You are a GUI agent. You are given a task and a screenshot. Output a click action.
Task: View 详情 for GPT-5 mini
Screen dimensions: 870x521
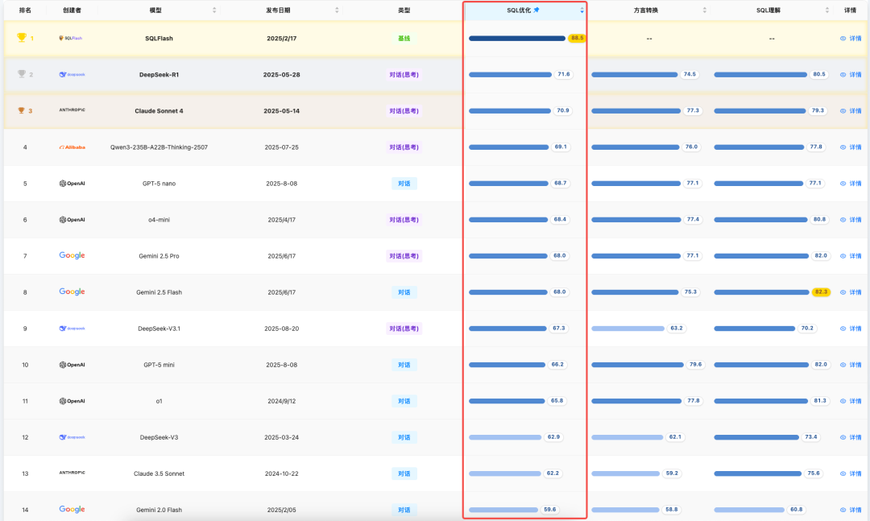851,365
